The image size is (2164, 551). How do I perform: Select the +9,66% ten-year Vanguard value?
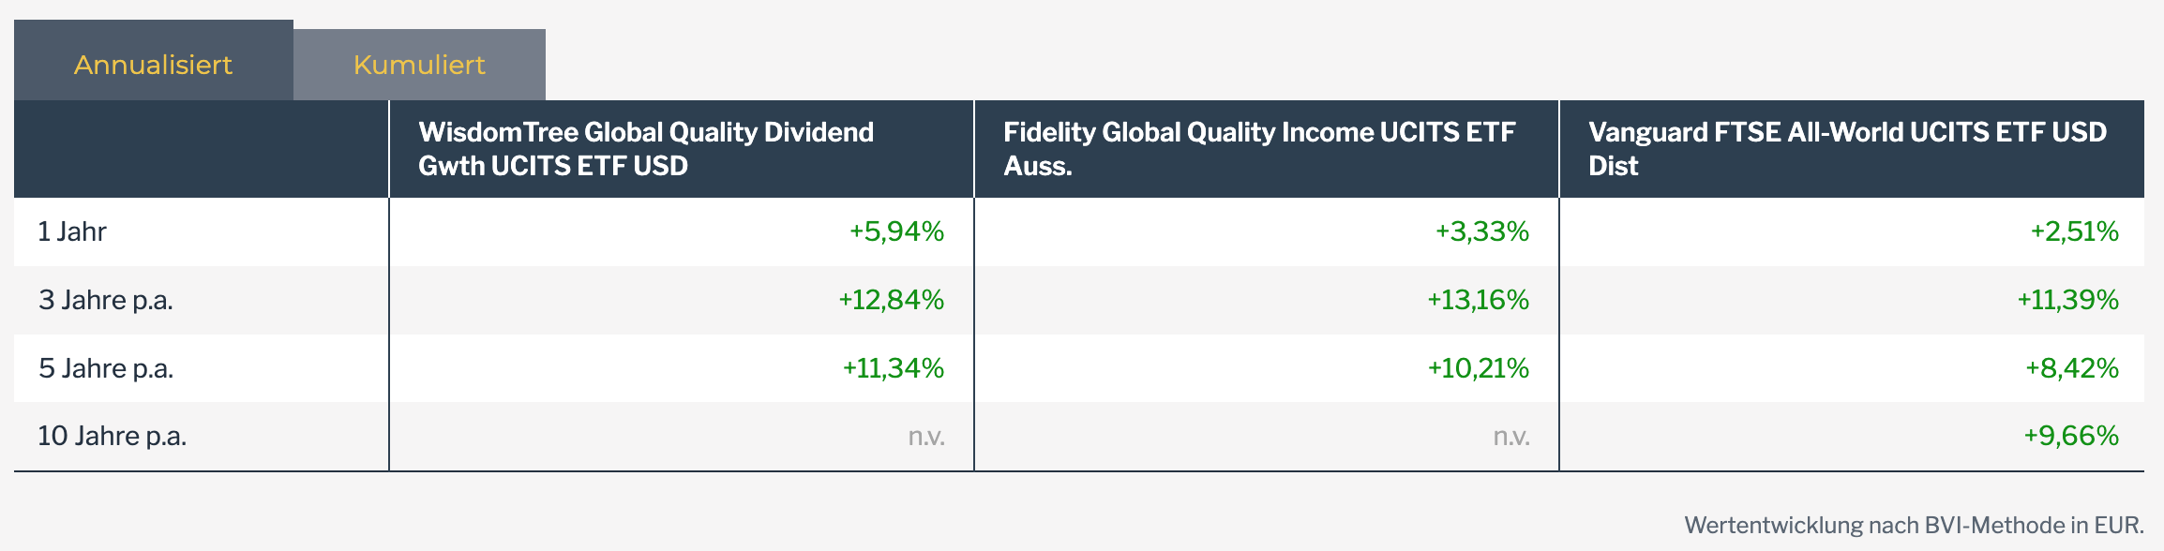coord(2070,436)
